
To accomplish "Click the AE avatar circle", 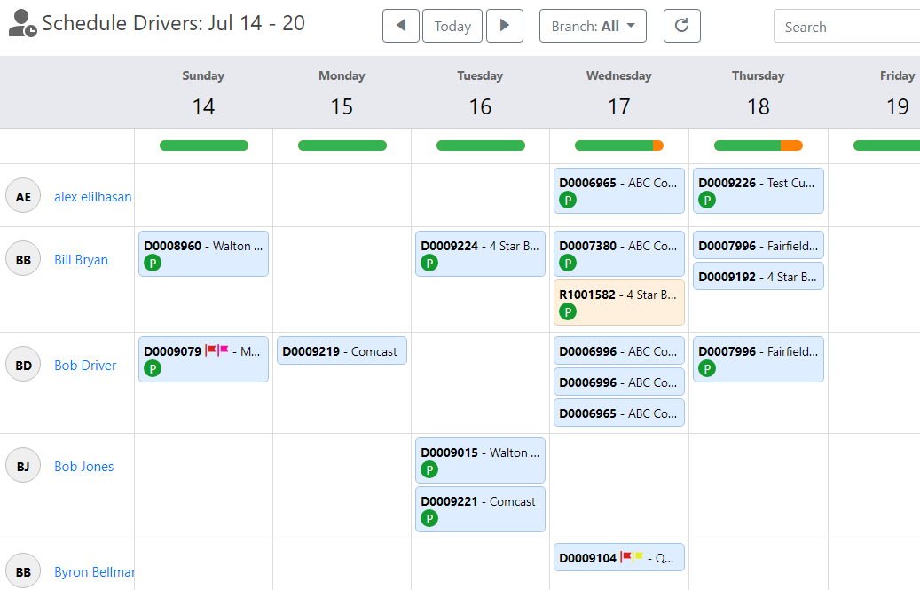I will tap(23, 196).
